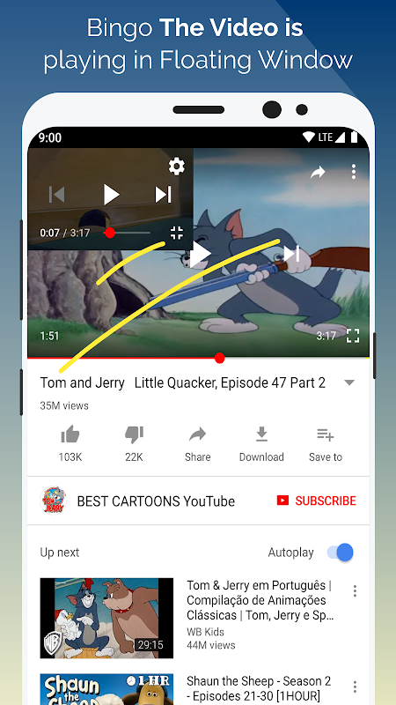The width and height of the screenshot is (396, 705).
Task: Tap the Download icon
Action: point(261,434)
